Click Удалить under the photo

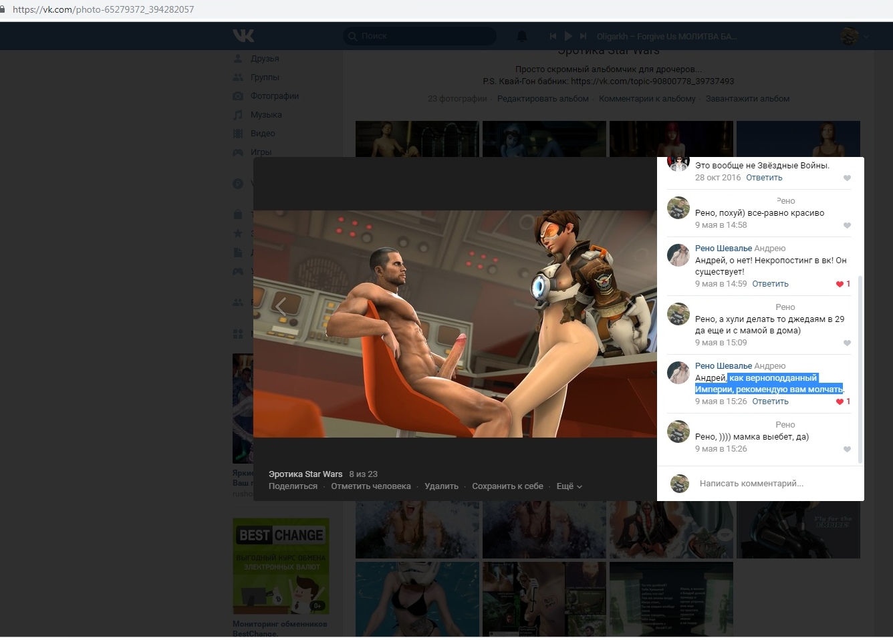coord(441,486)
